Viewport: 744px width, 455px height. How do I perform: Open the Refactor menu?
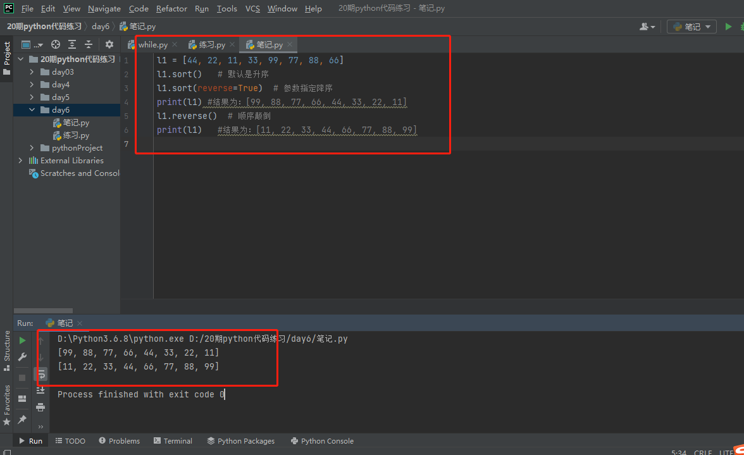point(171,8)
